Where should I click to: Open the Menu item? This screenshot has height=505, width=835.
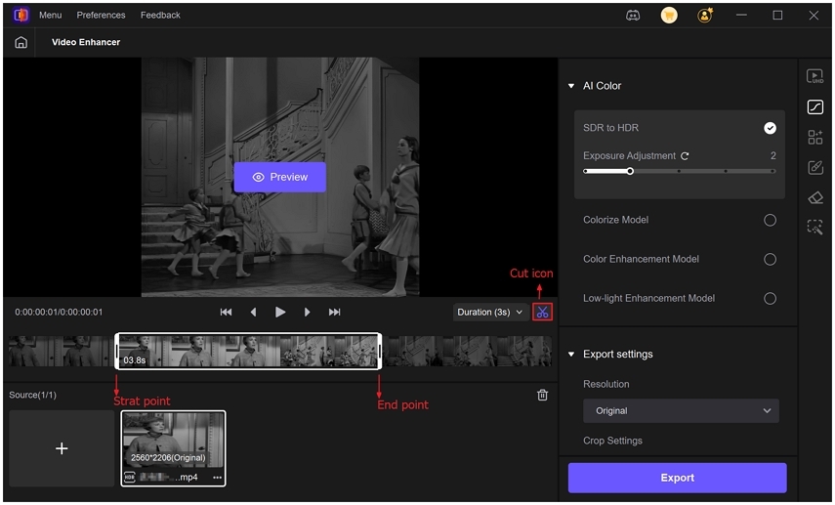51,15
